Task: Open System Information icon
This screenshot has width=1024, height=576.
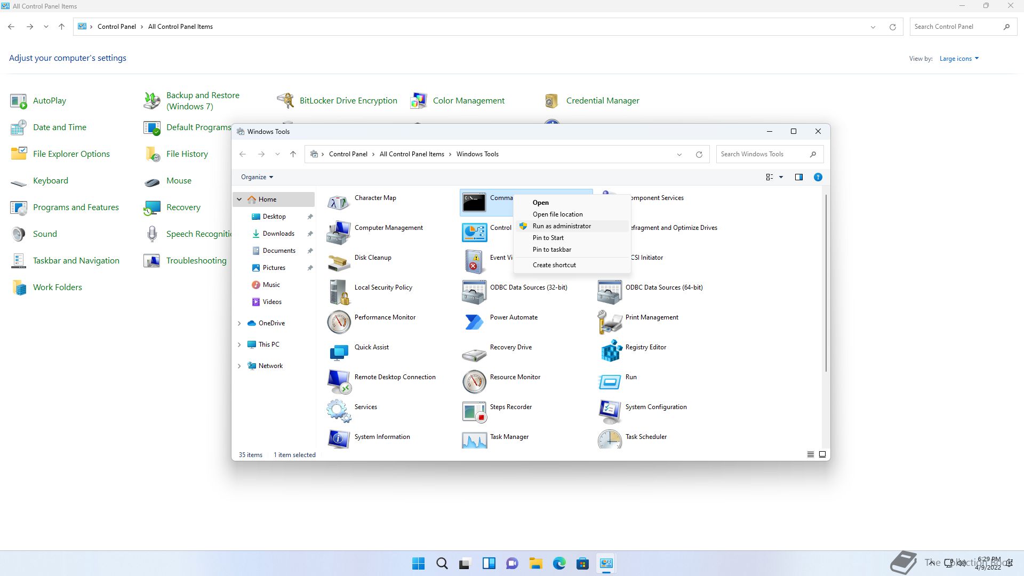Action: [339, 438]
